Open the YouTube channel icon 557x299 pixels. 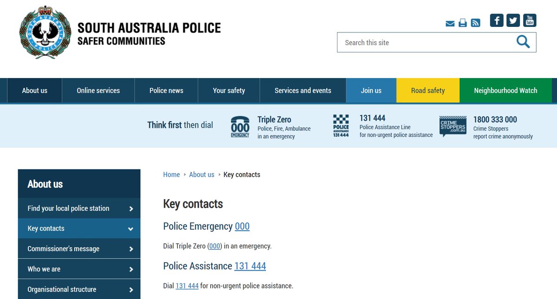[x=530, y=20]
